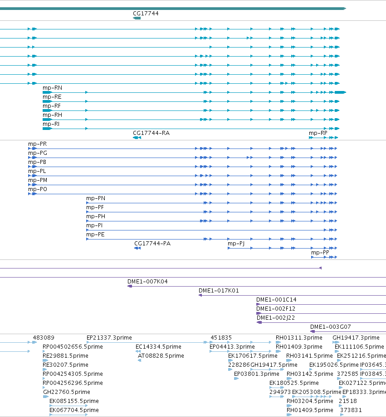Click the 483089 feature label
This screenshot has width=386, height=417.
coord(44,337)
